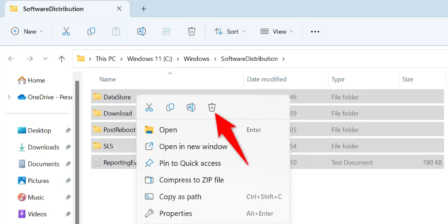This screenshot has width=448, height=224.
Task: Click the toolbar Rename icon
Action: [x=141, y=31]
